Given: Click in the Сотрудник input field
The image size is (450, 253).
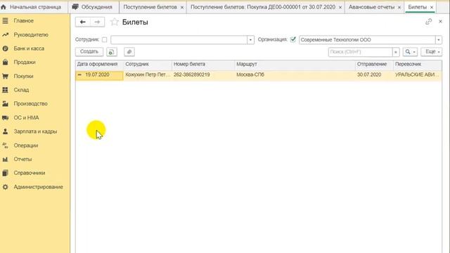Looking at the screenshot, I should pos(179,40).
